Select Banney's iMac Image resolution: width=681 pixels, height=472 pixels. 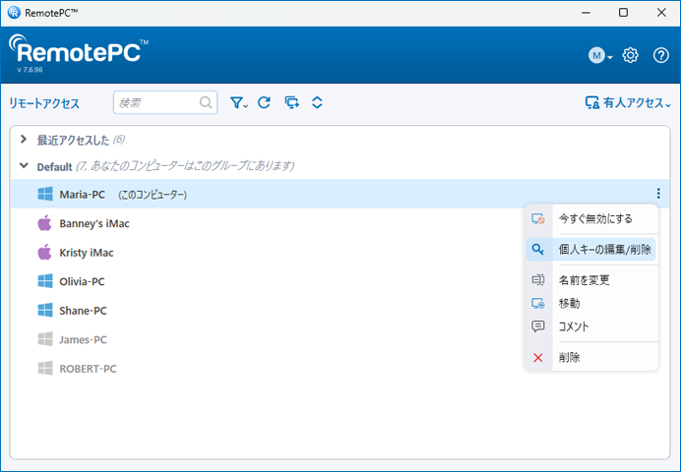[x=94, y=223]
